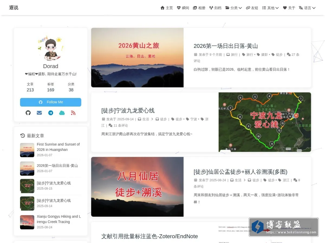Click the 遐说 site title
This screenshot has height=243, width=325.
14,8
